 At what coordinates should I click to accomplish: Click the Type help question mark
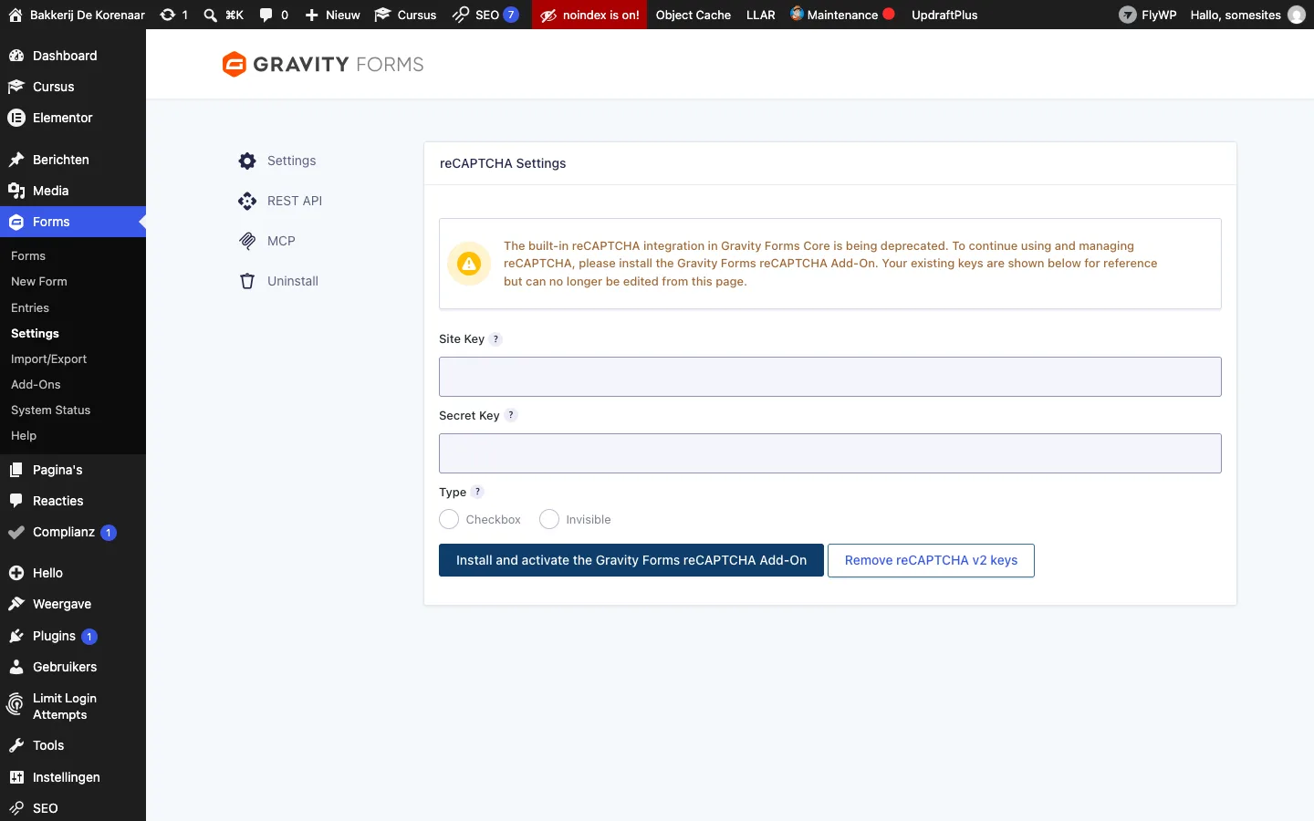477,492
